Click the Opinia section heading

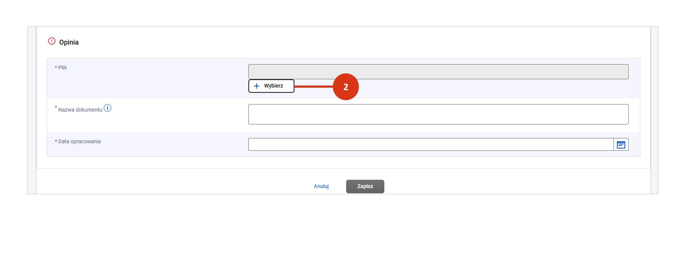pos(69,42)
